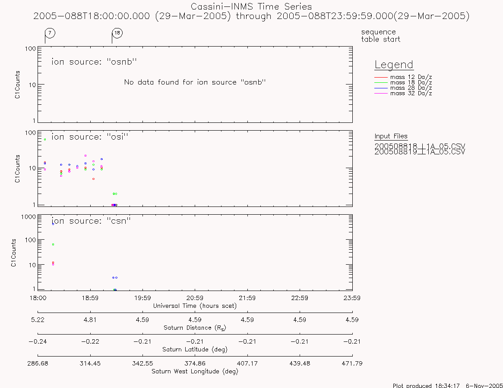
Task: Click the ion source "csn" label
Action: pyautogui.click(x=91, y=221)
